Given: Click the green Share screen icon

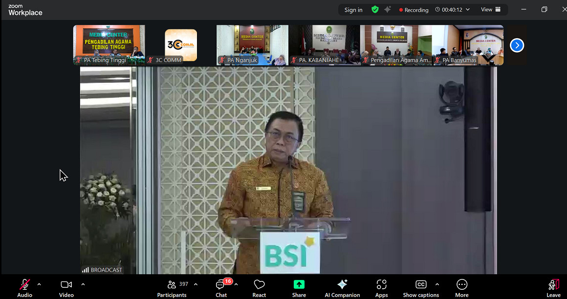Looking at the screenshot, I should point(299,284).
